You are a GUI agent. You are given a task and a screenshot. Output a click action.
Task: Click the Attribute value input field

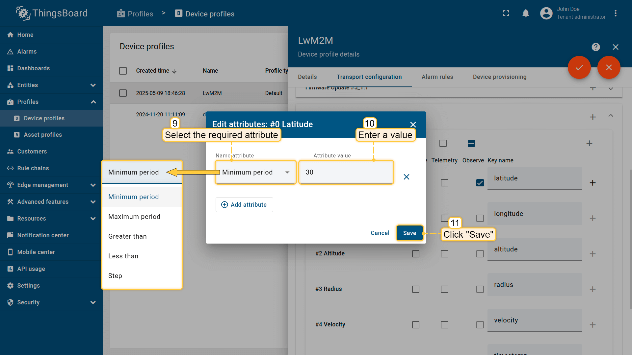click(346, 172)
